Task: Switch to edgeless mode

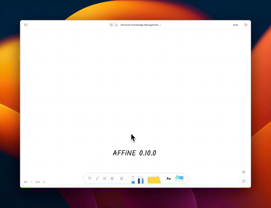Action: click(116, 25)
